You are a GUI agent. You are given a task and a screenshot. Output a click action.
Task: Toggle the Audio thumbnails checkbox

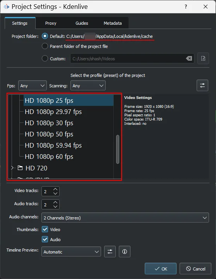coord(45,239)
